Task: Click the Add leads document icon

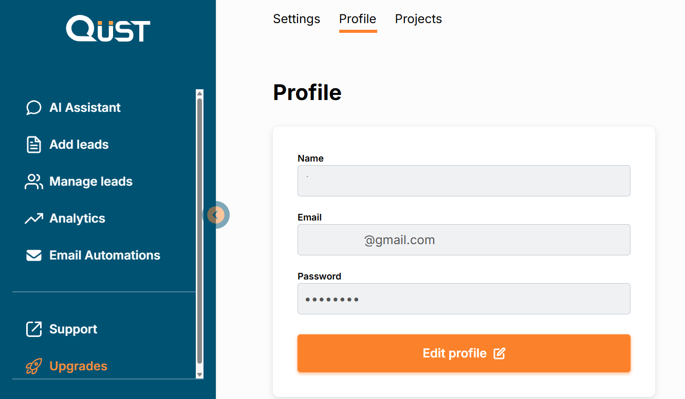Action: (x=34, y=145)
